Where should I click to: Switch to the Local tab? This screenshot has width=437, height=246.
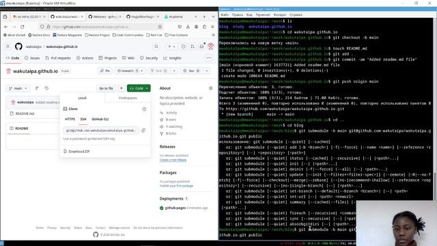click(x=82, y=98)
